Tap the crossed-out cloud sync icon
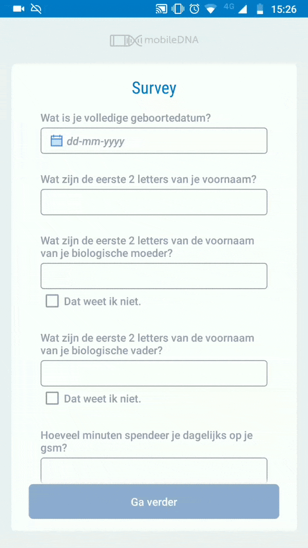Image resolution: width=308 pixels, height=548 pixels. point(36,9)
